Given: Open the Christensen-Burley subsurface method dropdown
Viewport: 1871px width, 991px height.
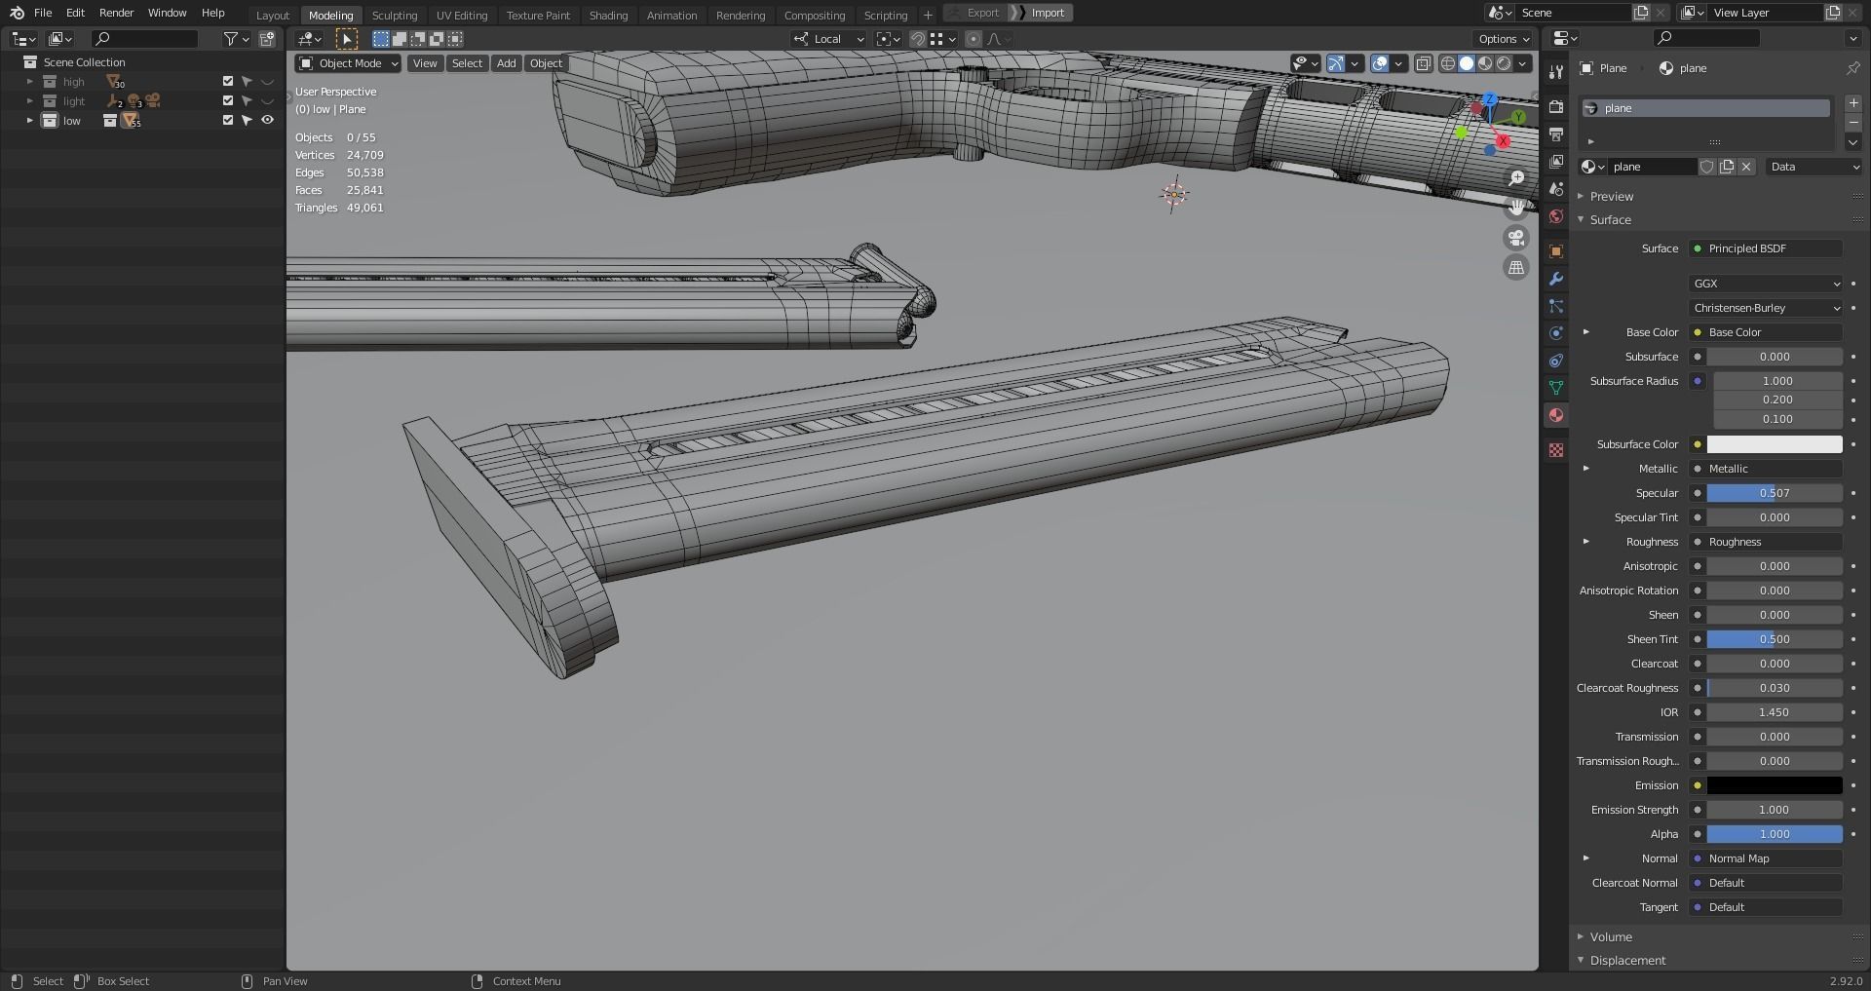Looking at the screenshot, I should [x=1766, y=308].
